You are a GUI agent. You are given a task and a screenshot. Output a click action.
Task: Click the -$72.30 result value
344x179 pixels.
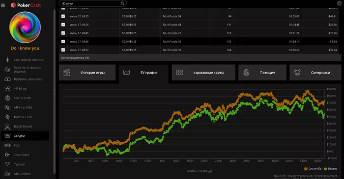[332, 33]
